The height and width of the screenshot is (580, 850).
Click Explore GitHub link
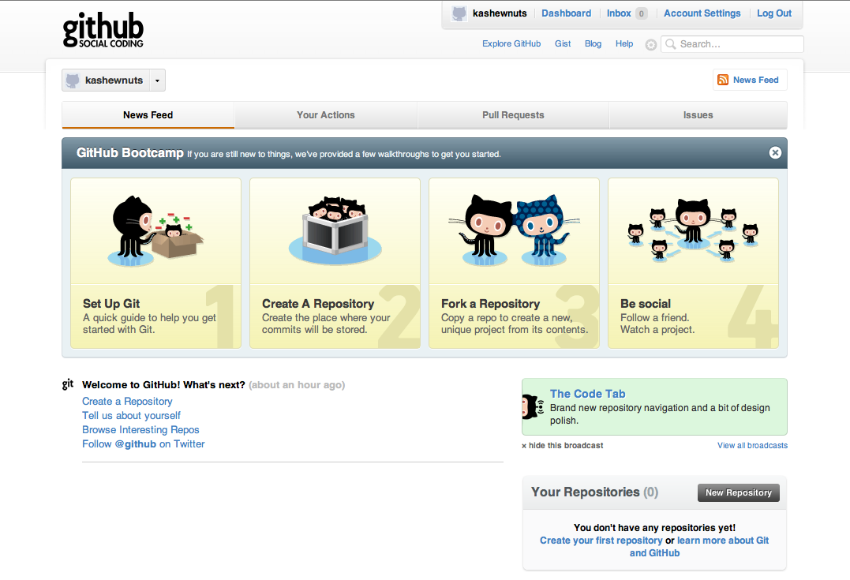[x=511, y=44]
